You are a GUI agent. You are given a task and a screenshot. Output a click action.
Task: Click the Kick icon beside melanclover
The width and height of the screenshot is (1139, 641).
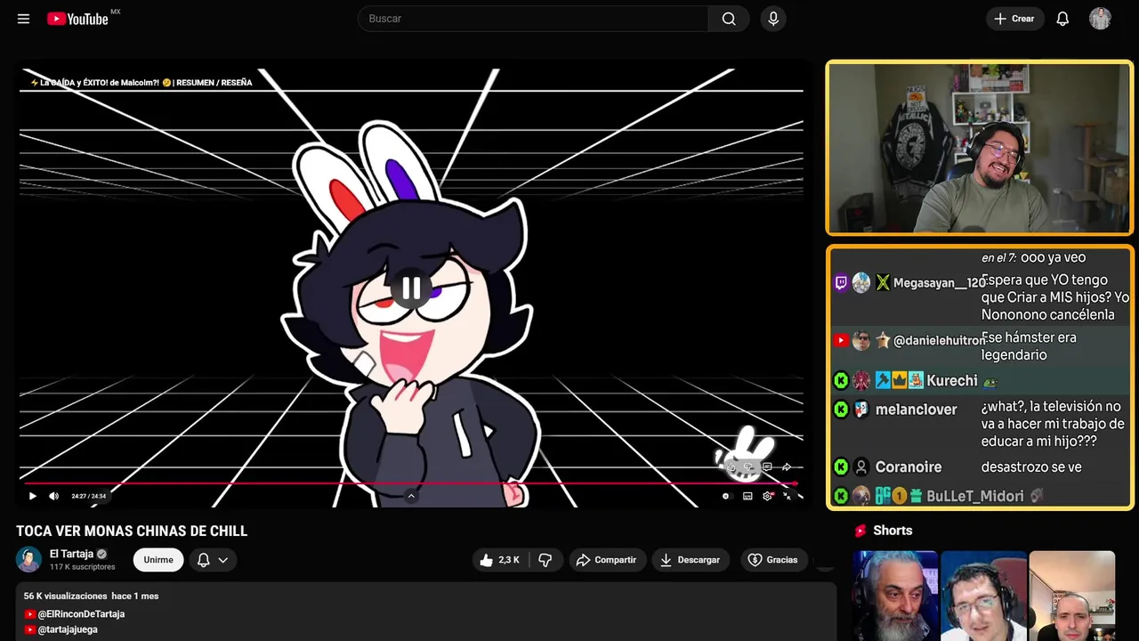click(x=841, y=410)
